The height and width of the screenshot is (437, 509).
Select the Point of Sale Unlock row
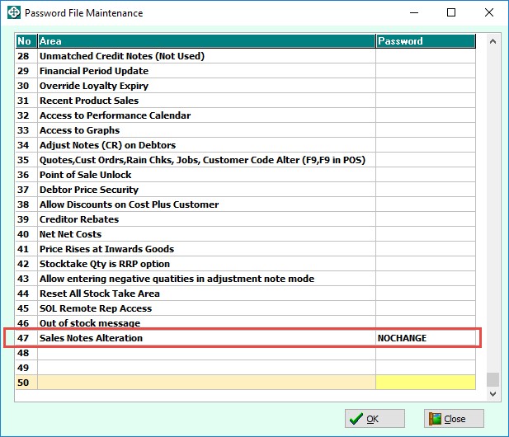(245, 175)
